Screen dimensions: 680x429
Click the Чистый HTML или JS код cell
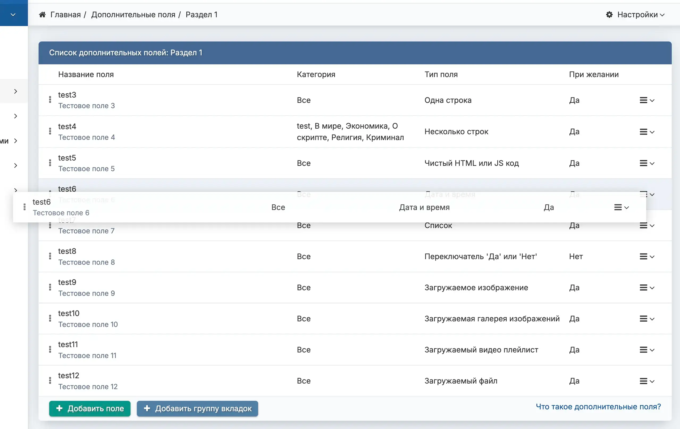(472, 163)
